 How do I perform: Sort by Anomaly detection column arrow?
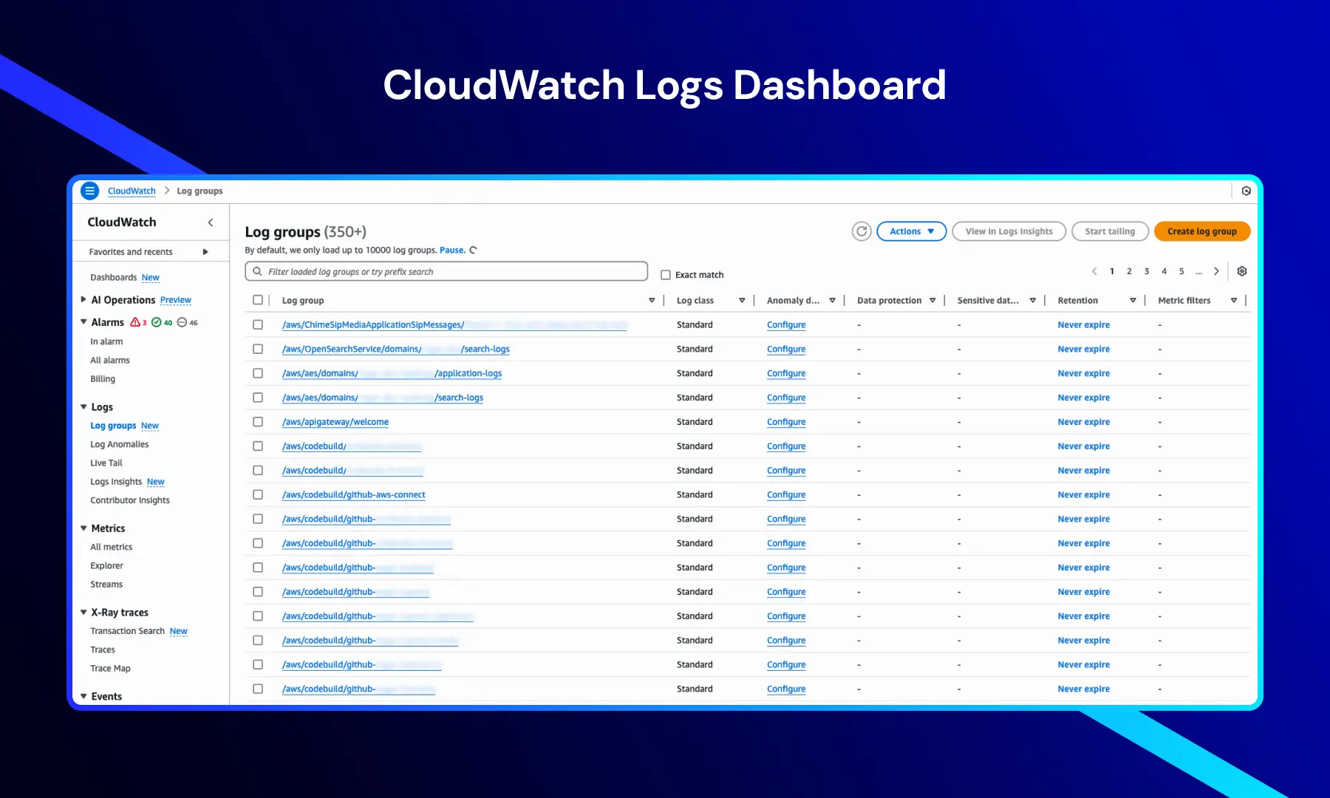click(x=832, y=301)
